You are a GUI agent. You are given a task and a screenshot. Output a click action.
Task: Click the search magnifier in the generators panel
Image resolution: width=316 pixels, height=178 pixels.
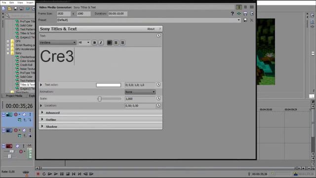click(x=8, y=16)
